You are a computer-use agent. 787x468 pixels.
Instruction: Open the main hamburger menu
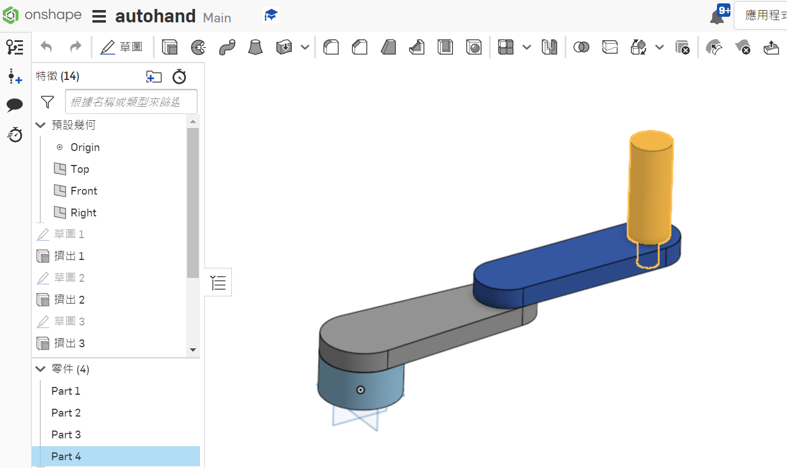click(x=99, y=17)
